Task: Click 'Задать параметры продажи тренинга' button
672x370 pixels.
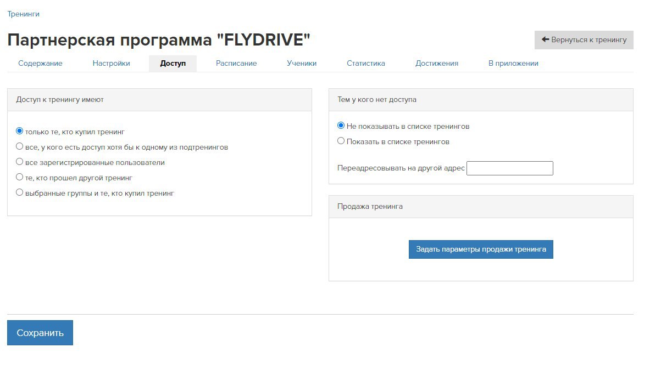Action: click(x=481, y=249)
